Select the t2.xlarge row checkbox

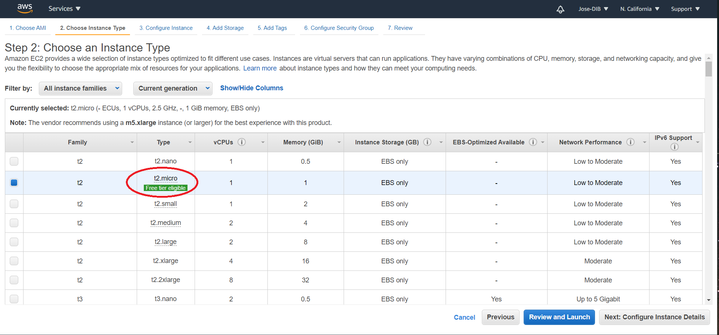tap(14, 261)
